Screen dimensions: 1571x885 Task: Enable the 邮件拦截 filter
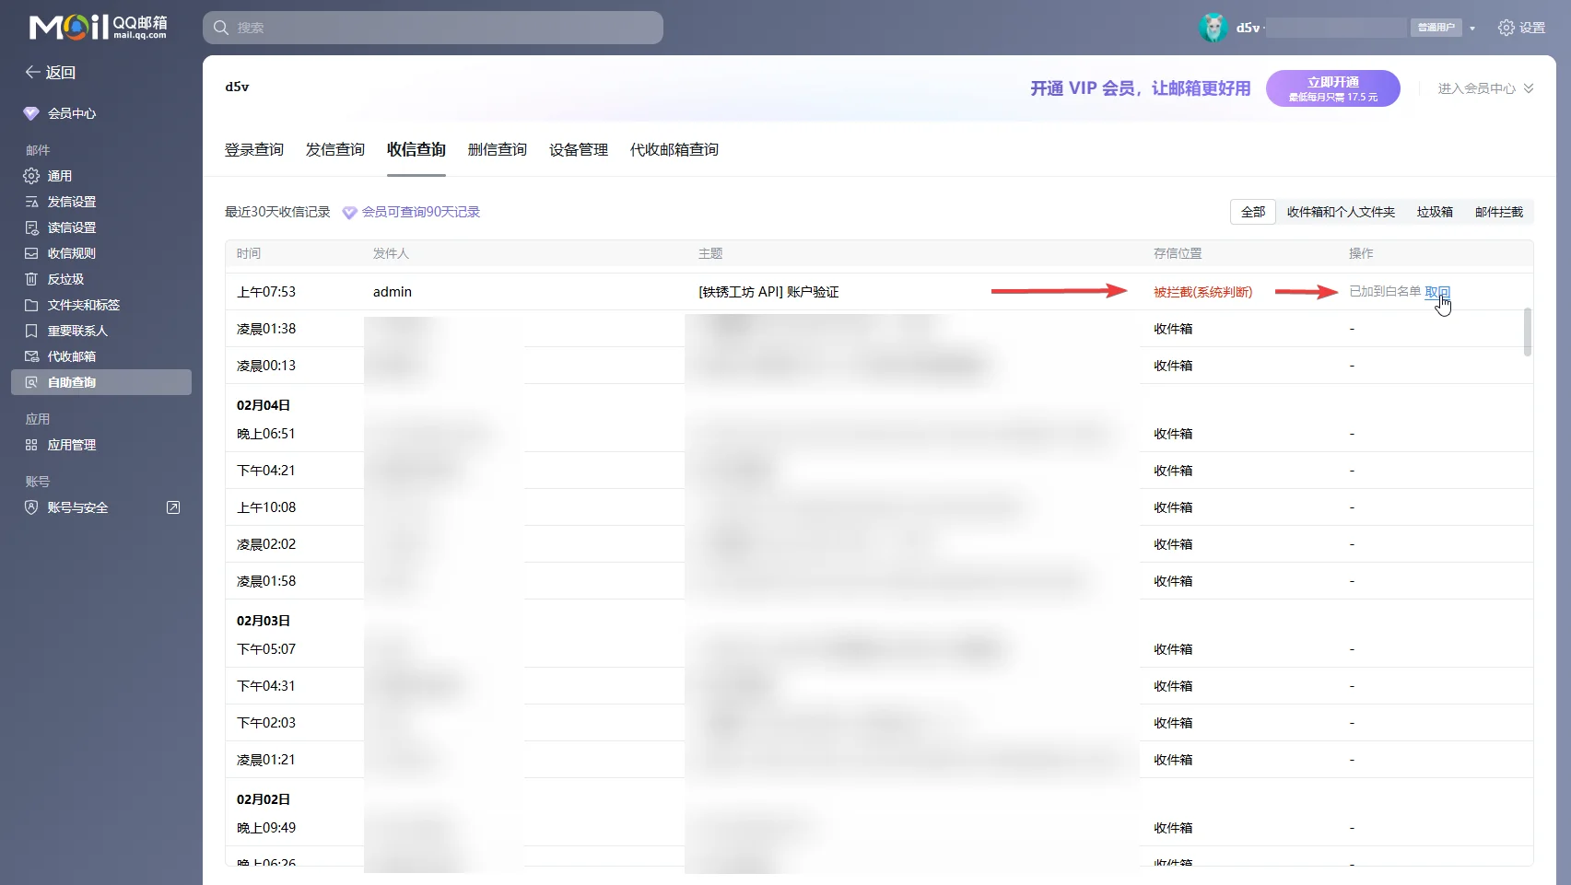[x=1497, y=212]
